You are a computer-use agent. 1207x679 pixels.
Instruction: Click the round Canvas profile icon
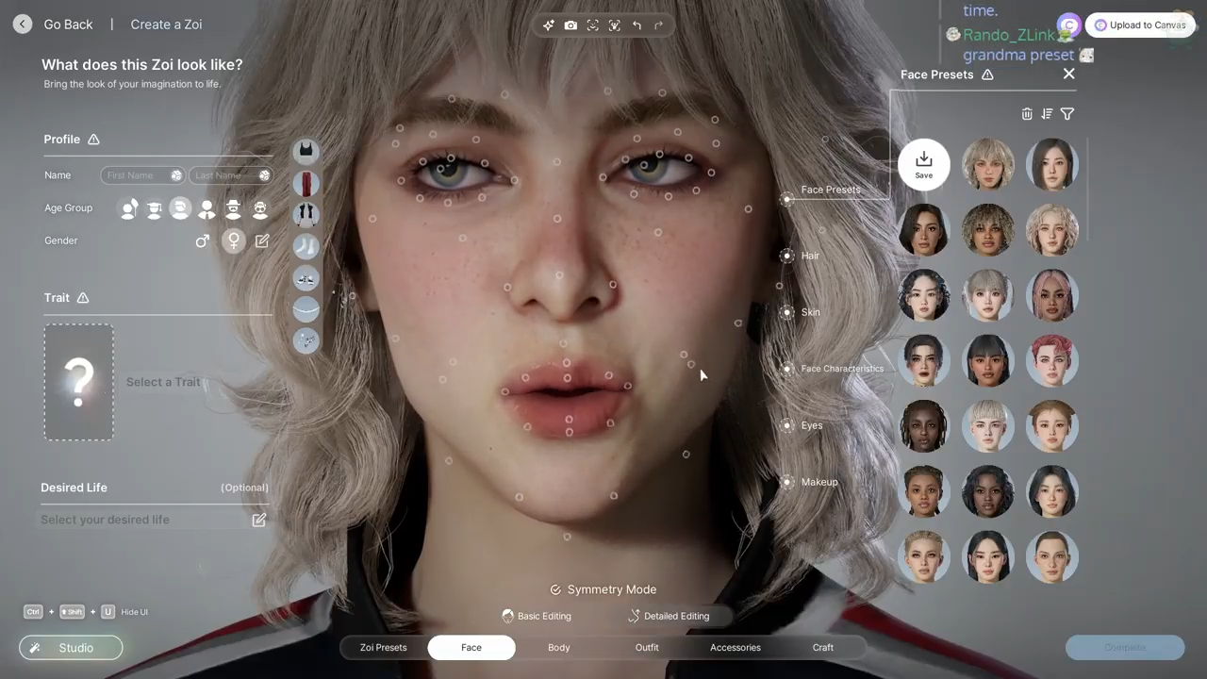(1068, 25)
